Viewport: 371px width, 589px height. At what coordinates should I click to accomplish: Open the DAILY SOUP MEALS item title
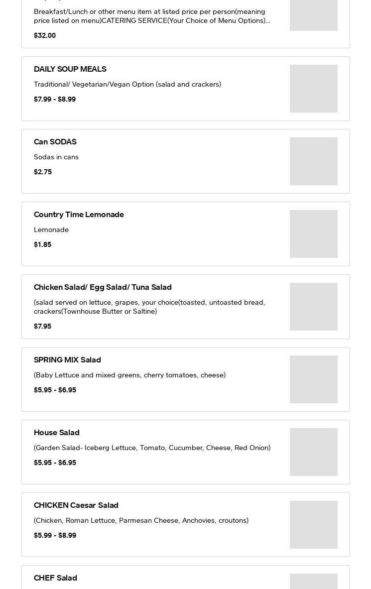coord(70,69)
